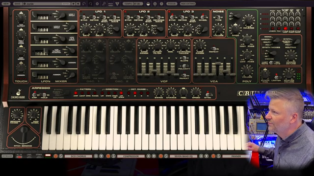Click the BENDING RANGE knob

(17, 115)
